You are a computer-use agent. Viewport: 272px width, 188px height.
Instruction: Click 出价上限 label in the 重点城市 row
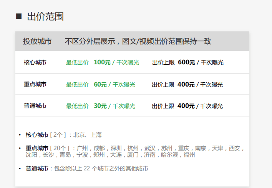pos(163,84)
